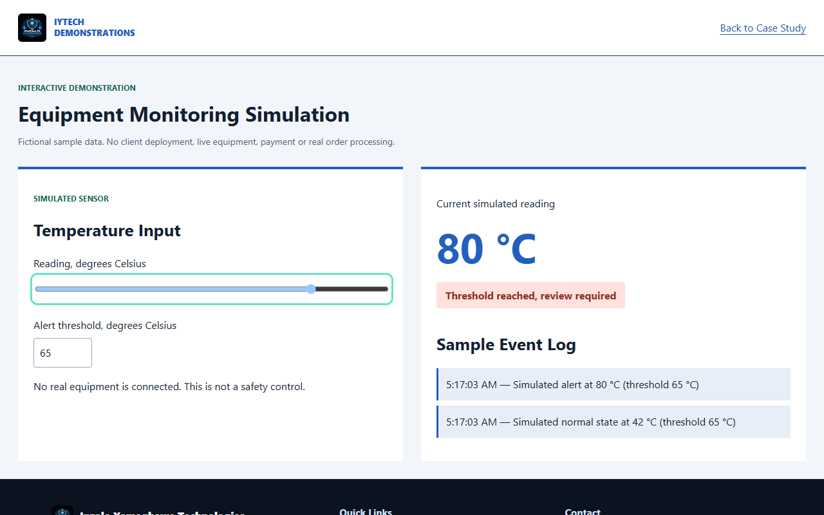Focus the alert threshold input field
The width and height of the screenshot is (824, 515).
pos(62,353)
